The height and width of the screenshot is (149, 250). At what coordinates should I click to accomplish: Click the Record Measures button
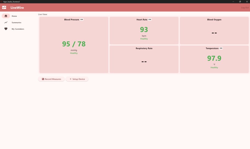click(51, 79)
